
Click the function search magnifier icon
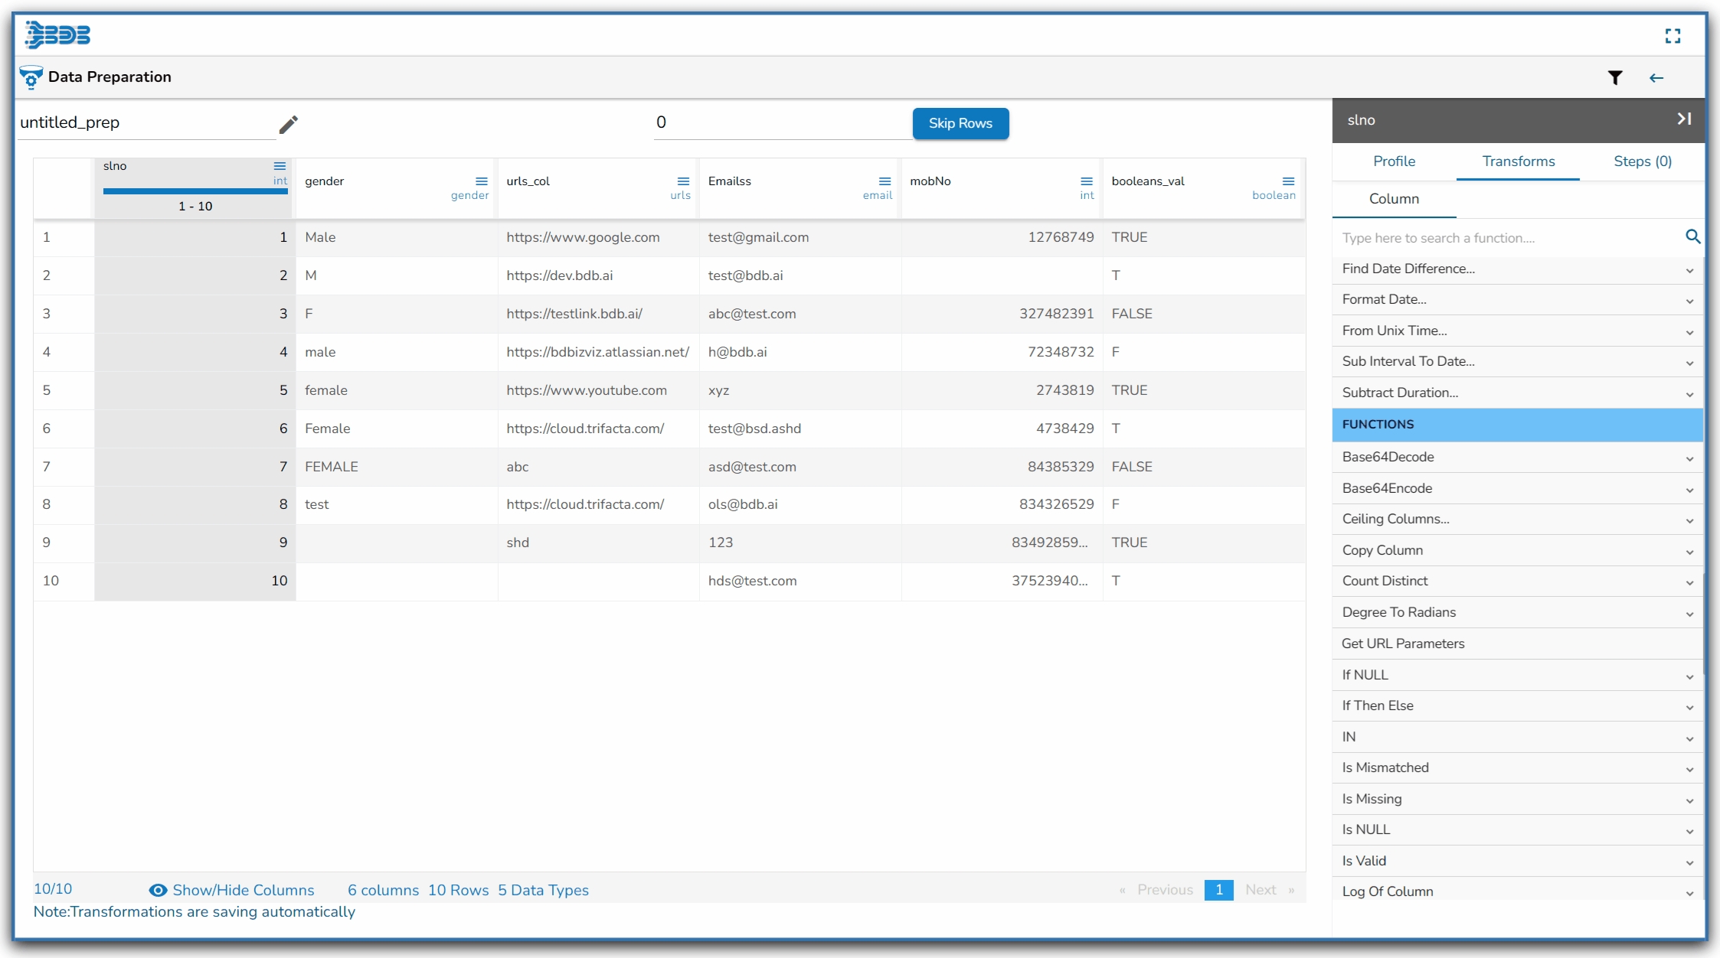tap(1692, 237)
